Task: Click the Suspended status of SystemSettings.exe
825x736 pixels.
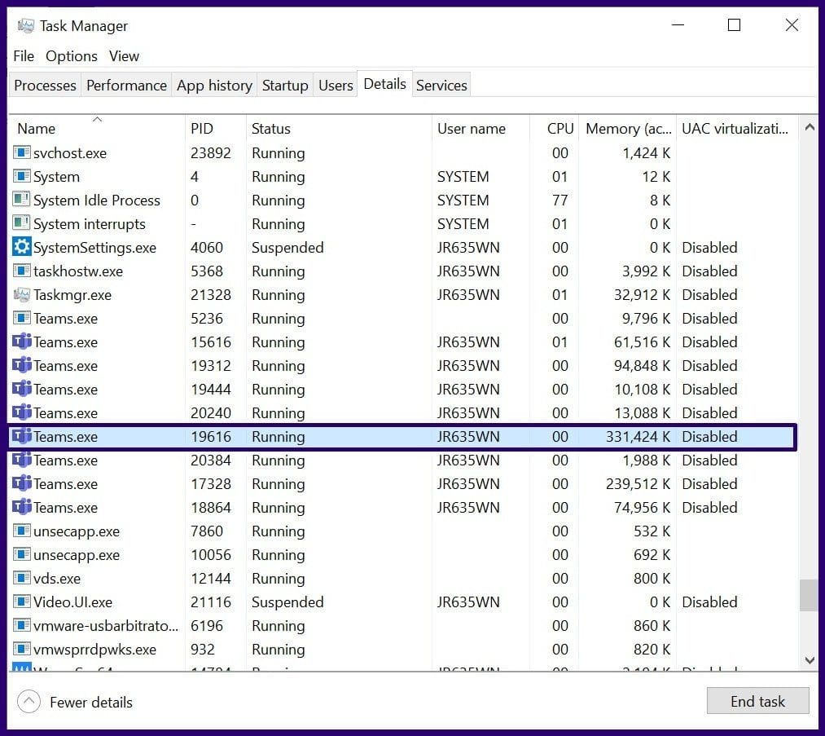Action: coord(287,248)
